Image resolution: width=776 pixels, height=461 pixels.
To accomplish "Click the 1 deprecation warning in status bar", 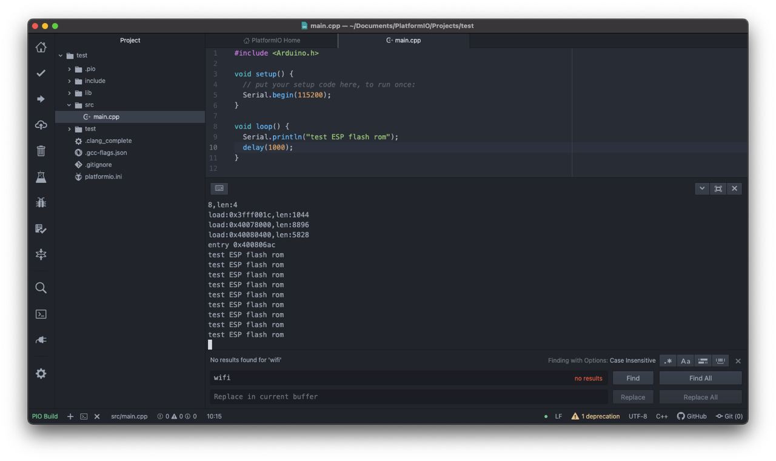I will (595, 417).
